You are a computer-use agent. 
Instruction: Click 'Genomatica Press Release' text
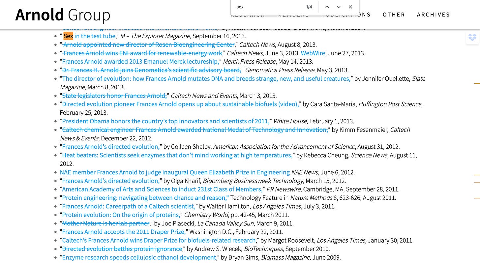[280, 70]
